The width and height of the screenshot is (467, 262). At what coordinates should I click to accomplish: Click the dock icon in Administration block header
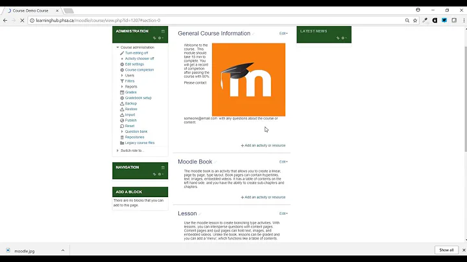click(x=163, y=31)
